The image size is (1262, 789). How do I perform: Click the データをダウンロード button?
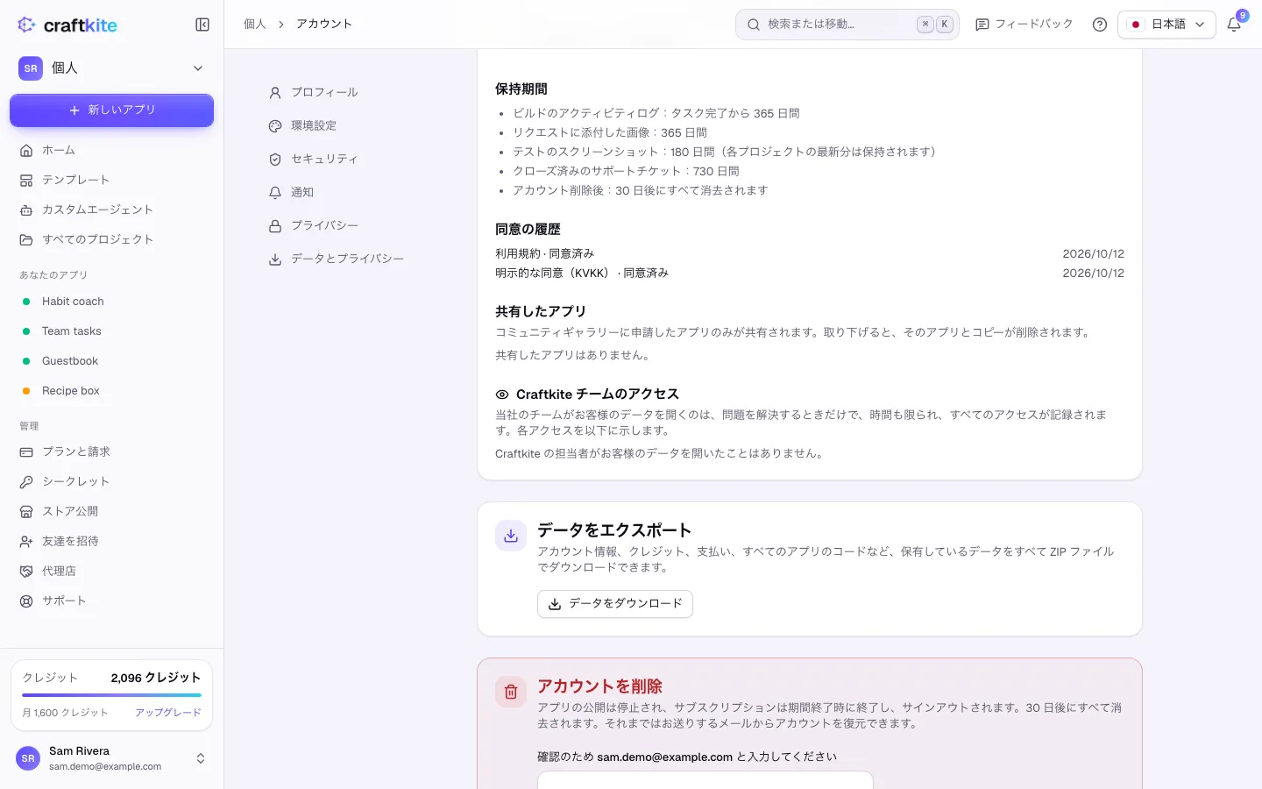615,604
